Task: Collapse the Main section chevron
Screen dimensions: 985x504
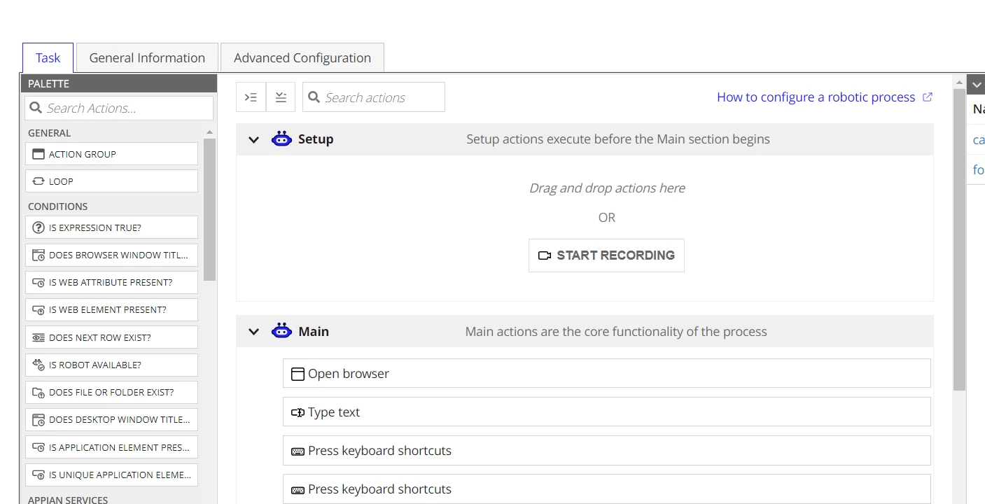Action: tap(253, 332)
